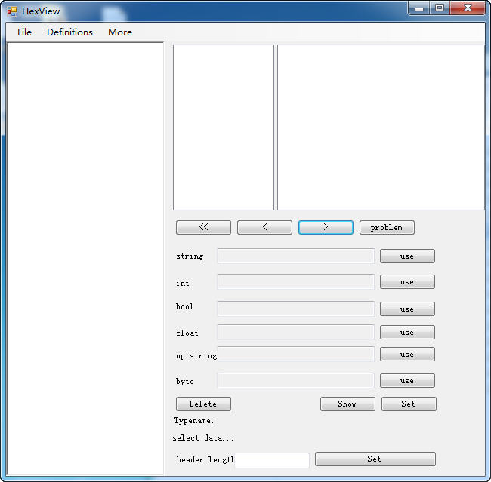Click the HexView app icon in title bar
The height and width of the screenshot is (482, 491).
point(12,11)
